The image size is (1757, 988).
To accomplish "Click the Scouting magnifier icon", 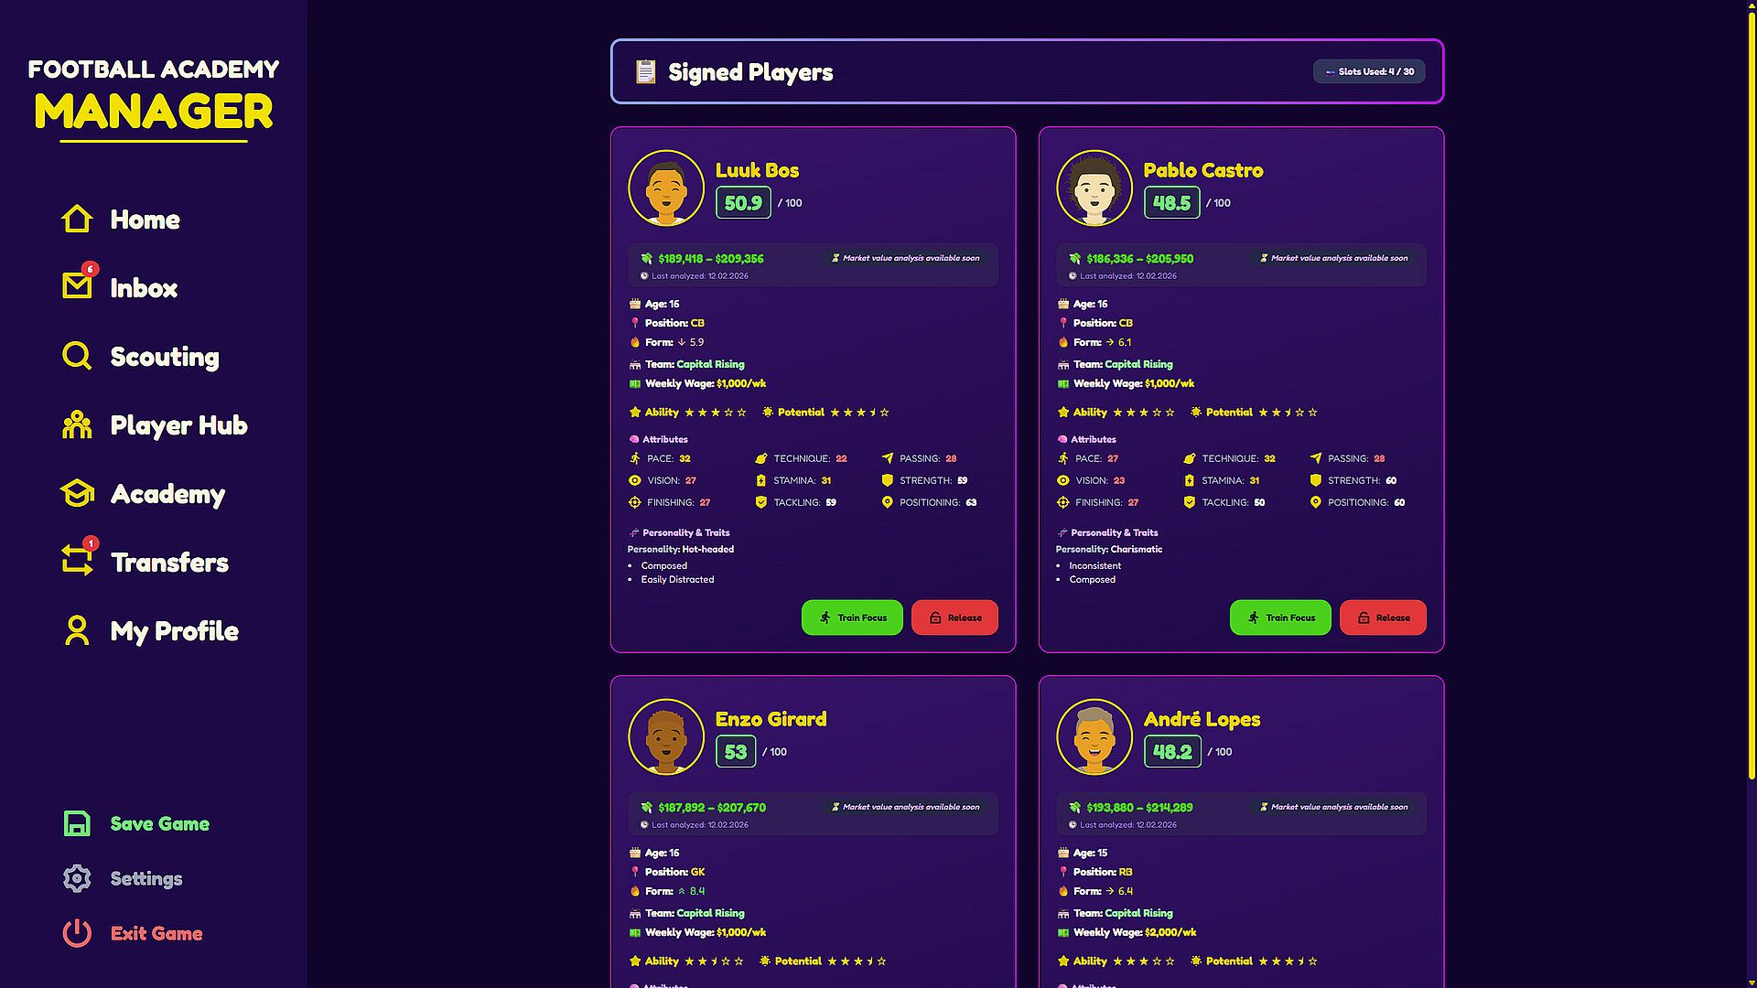I will 77,356.
